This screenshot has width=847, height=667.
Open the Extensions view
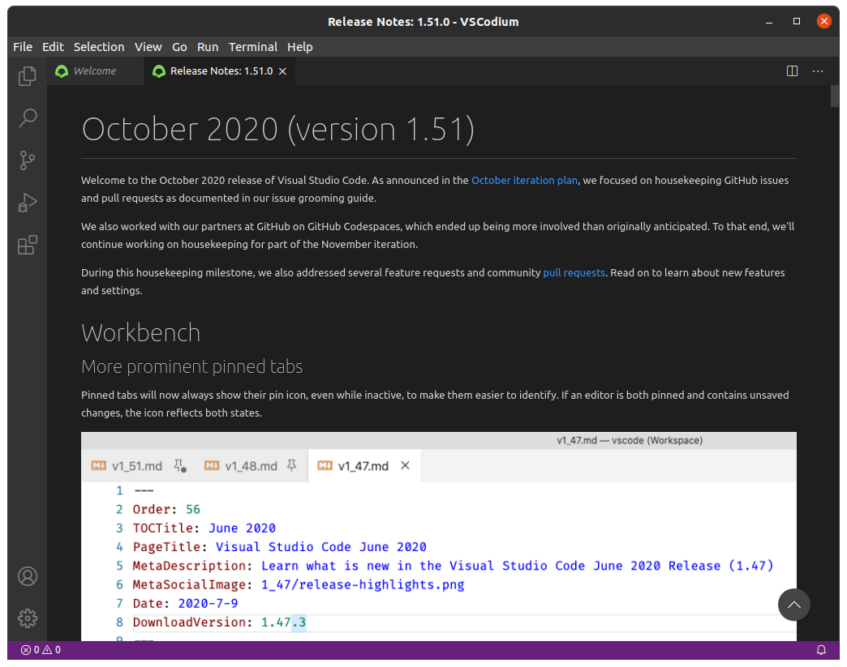click(28, 245)
